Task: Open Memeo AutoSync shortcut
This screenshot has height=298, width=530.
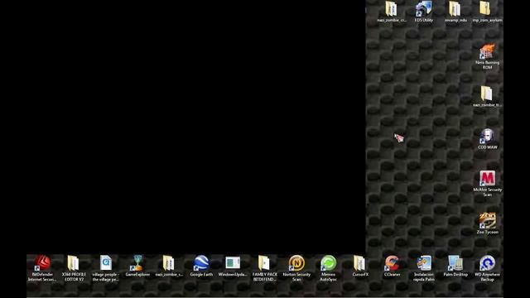Action: tap(328, 268)
